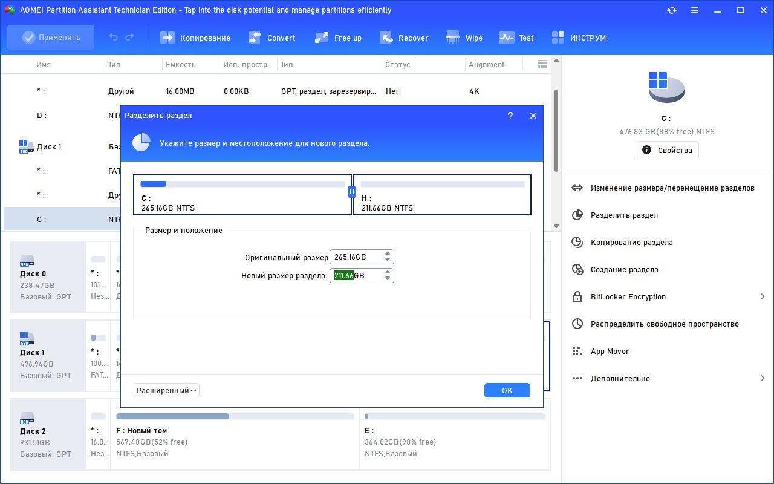The width and height of the screenshot is (774, 484).
Task: Open Свойства for drive C
Action: click(x=667, y=150)
